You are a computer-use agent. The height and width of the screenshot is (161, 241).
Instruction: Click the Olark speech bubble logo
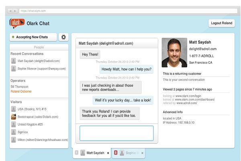tap(17, 23)
